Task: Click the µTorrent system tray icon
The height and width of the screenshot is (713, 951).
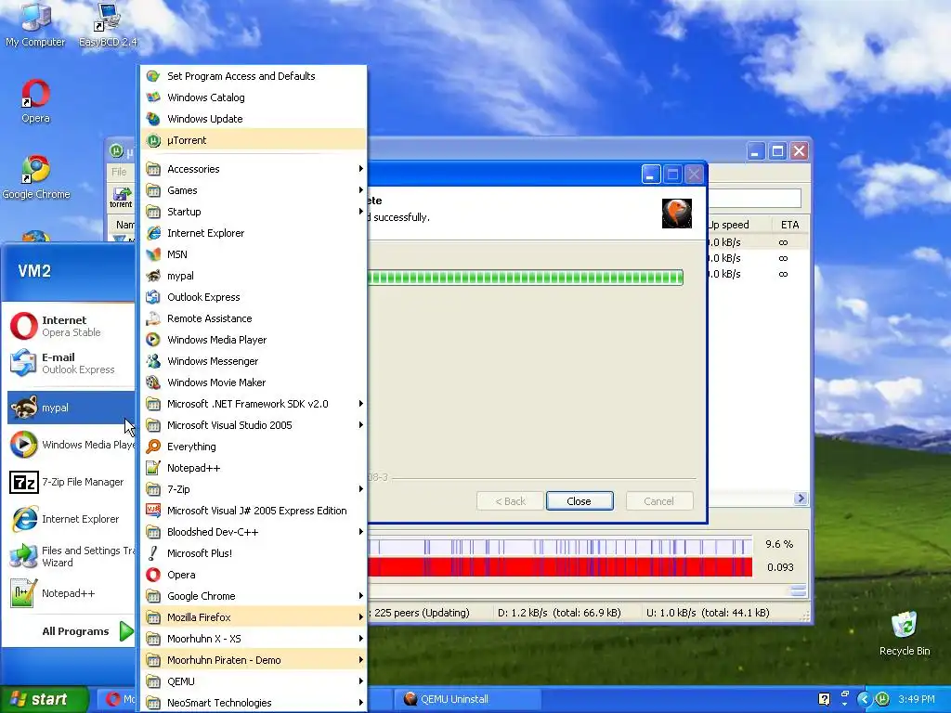Action: pyautogui.click(x=882, y=699)
